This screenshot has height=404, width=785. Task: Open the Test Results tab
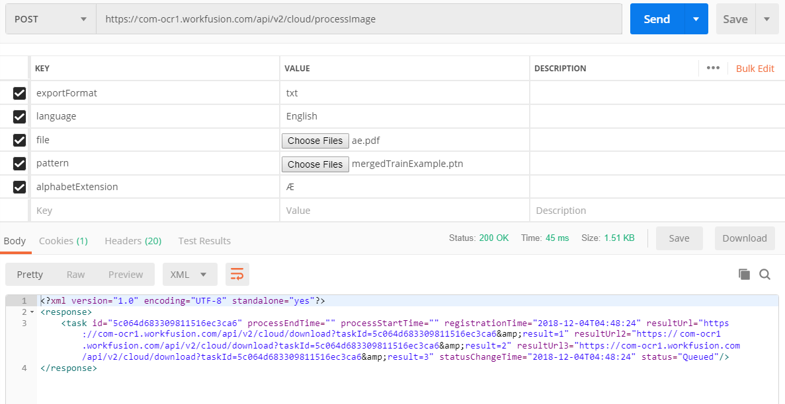[204, 241]
